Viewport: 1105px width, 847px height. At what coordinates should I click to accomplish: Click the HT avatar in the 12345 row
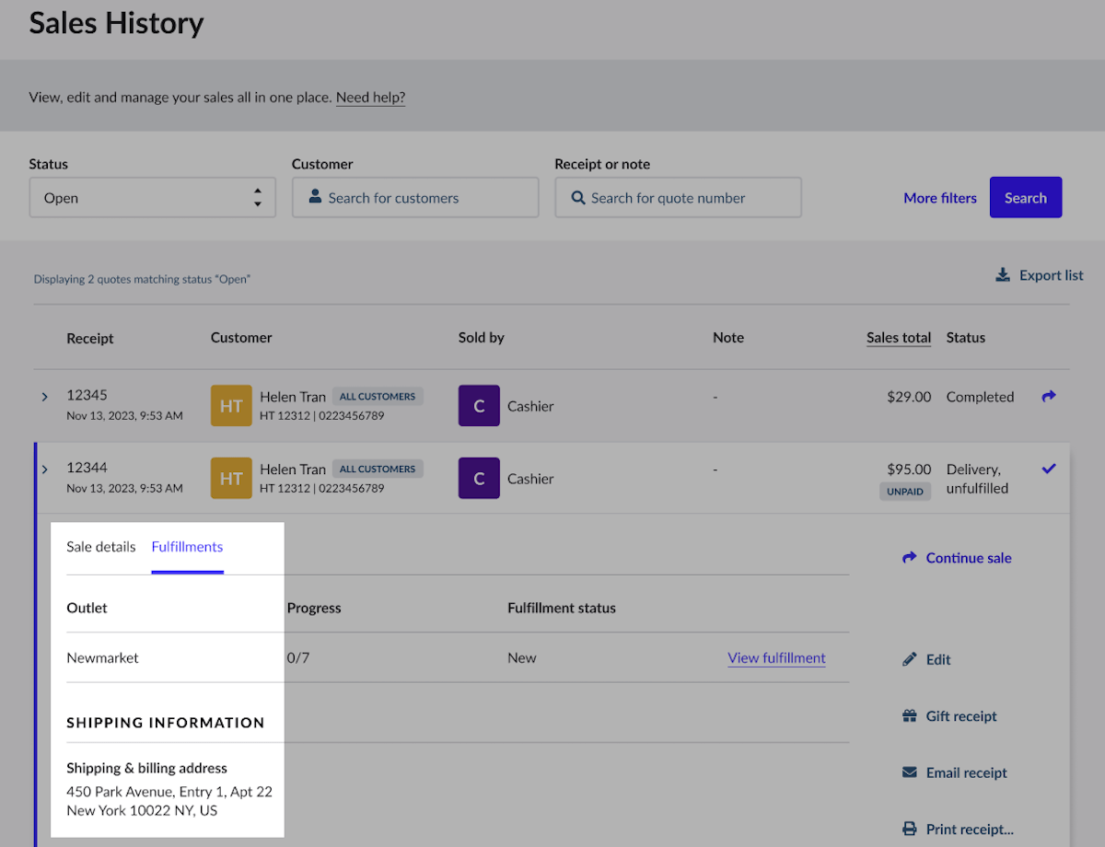pyautogui.click(x=231, y=406)
